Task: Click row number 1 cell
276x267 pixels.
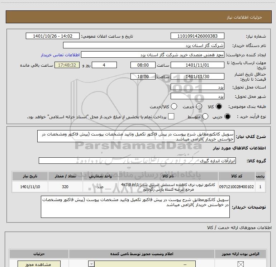Action: (260, 187)
